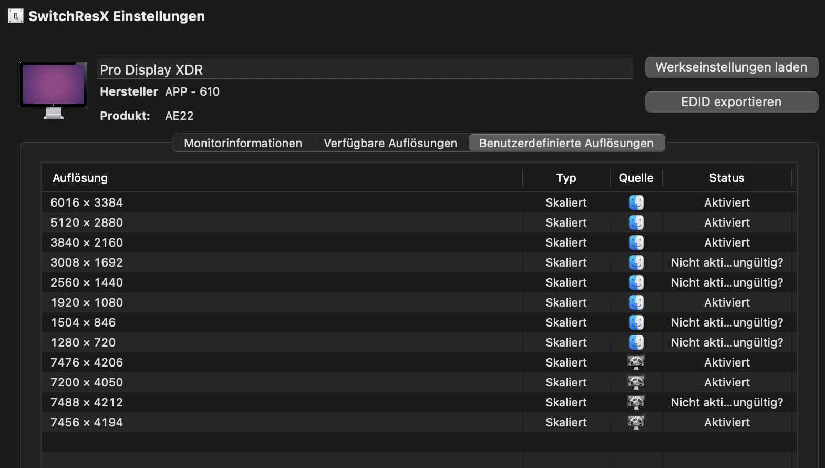
Task: Click the Finder source icon for 3840 × 2160
Action: pos(636,242)
